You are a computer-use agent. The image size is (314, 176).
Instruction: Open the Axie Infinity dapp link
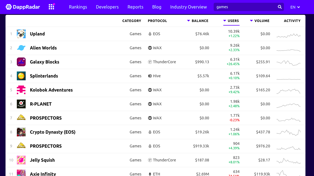click(43, 174)
